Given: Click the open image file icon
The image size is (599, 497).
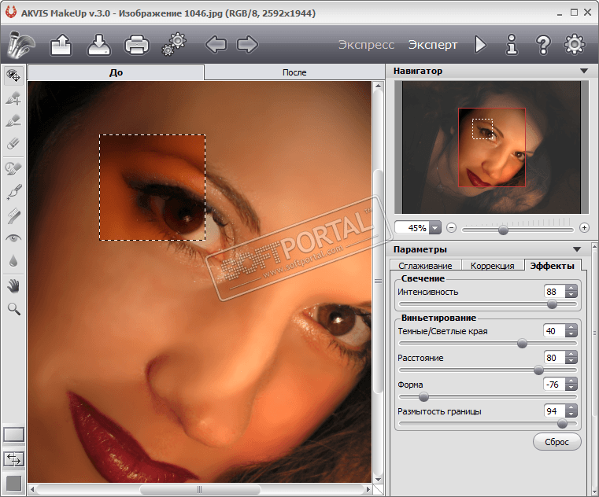Looking at the screenshot, I should [61, 45].
